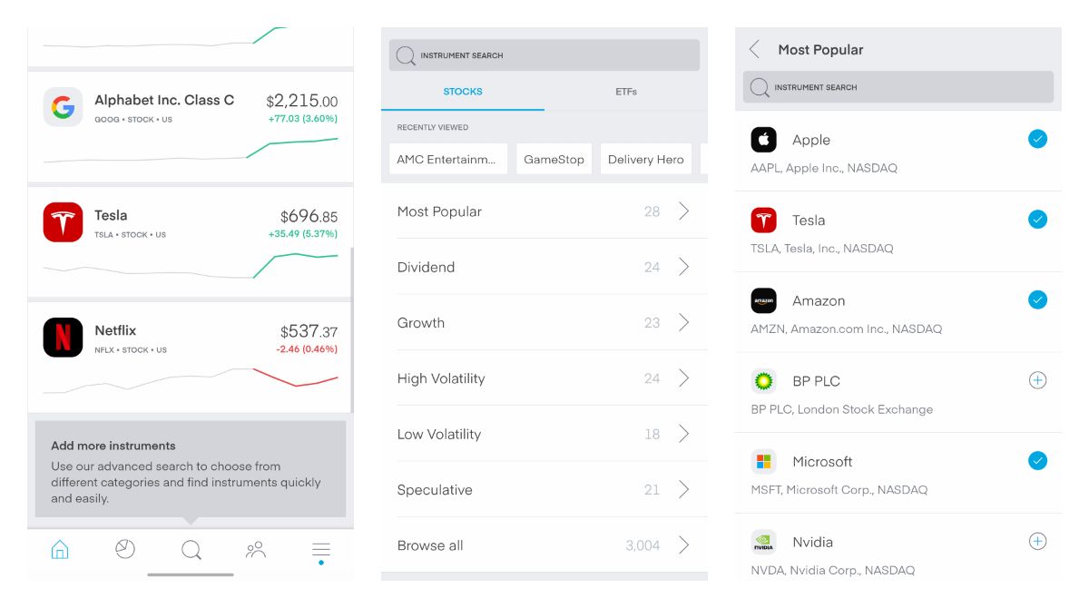Focus Instrument Search field in Most Popular
1089x608 pixels.
coord(898,87)
